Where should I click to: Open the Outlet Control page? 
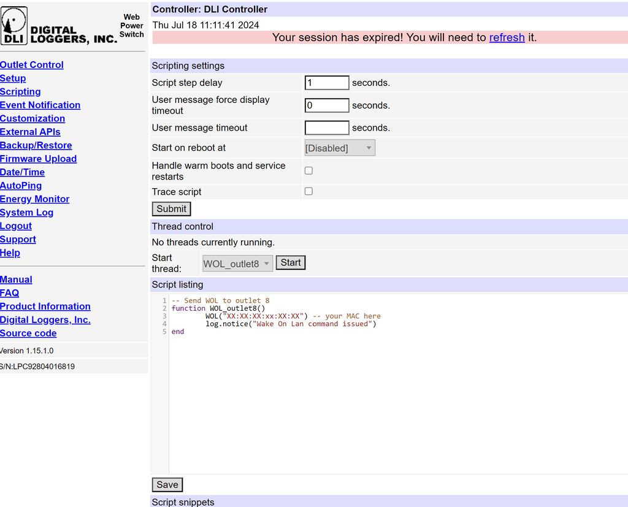coord(32,65)
